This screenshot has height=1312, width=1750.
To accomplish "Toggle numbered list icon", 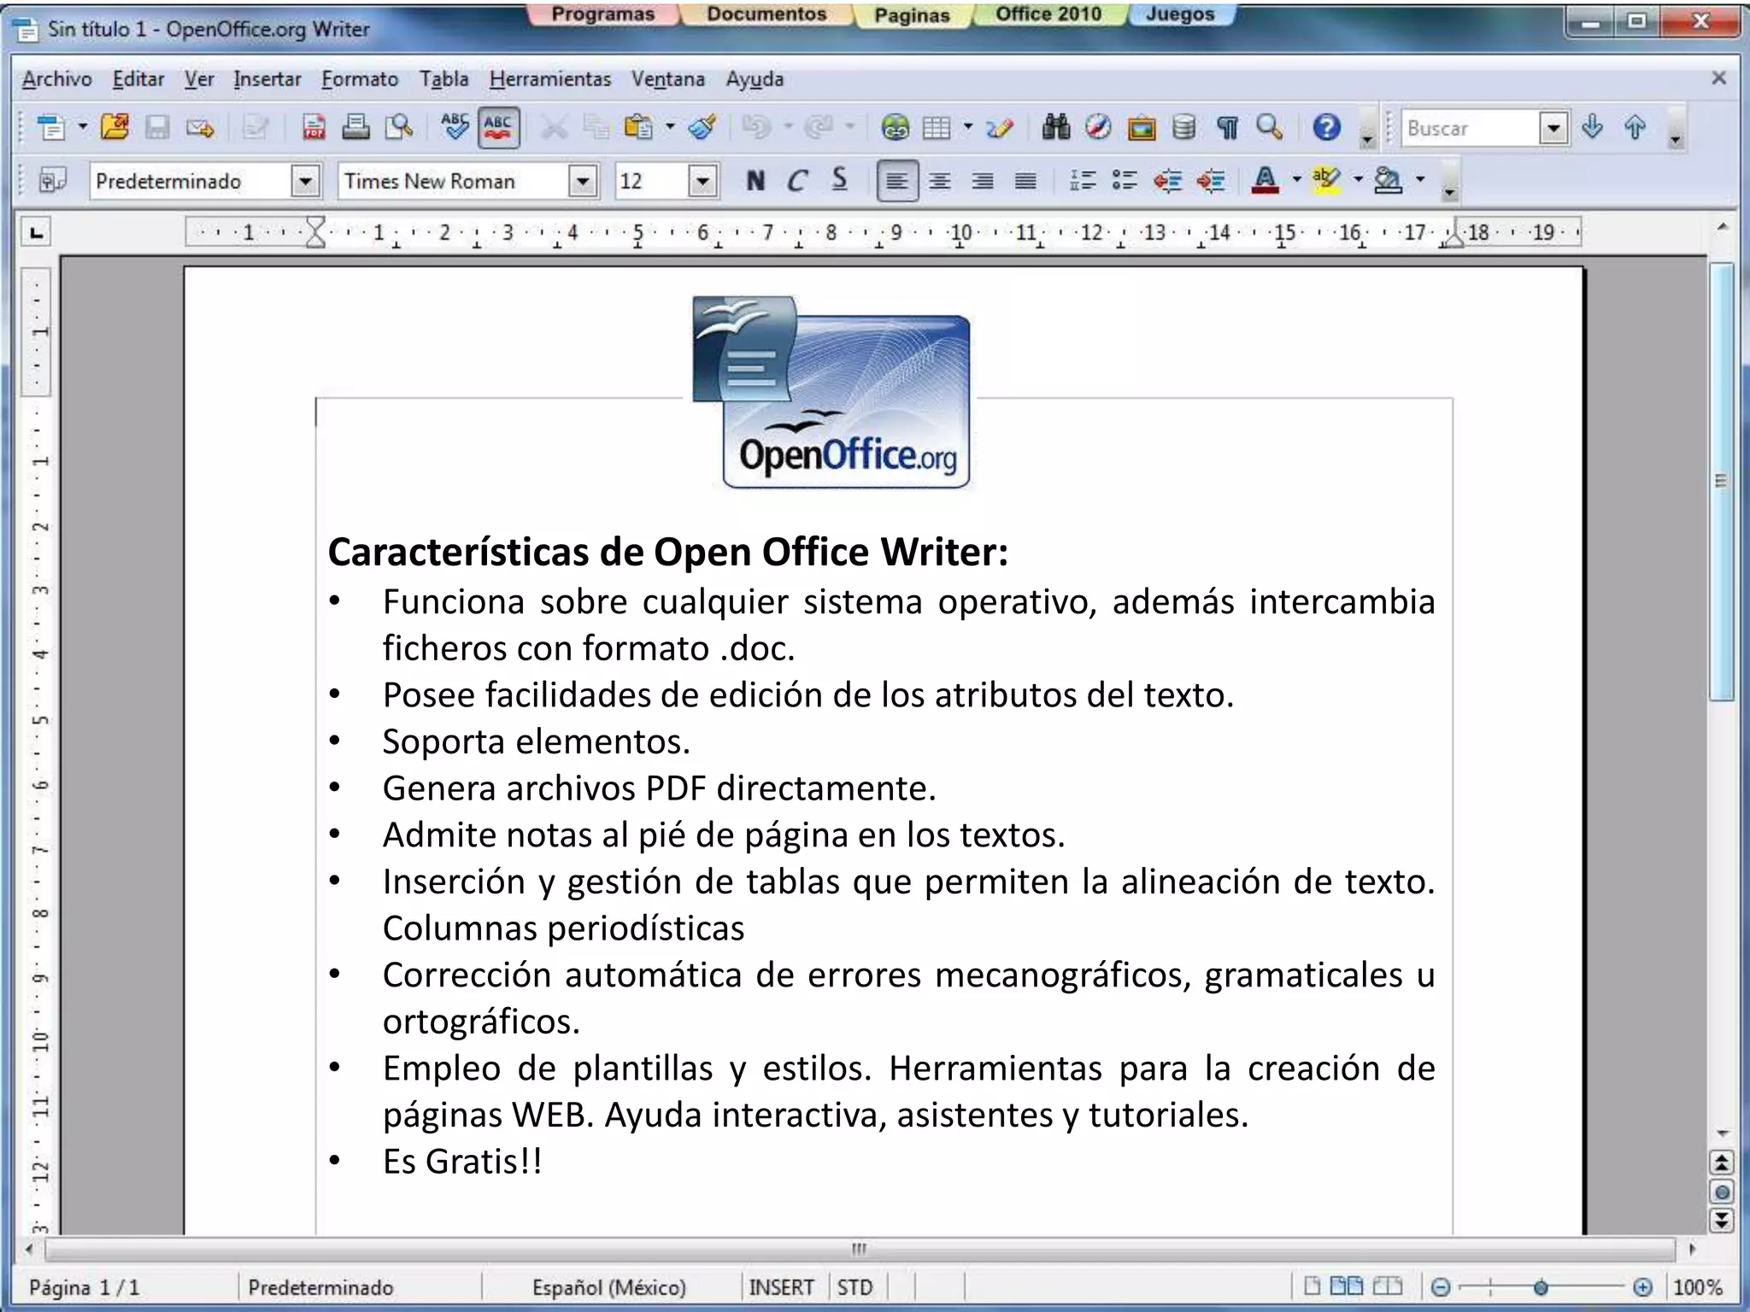I will pyautogui.click(x=1083, y=181).
